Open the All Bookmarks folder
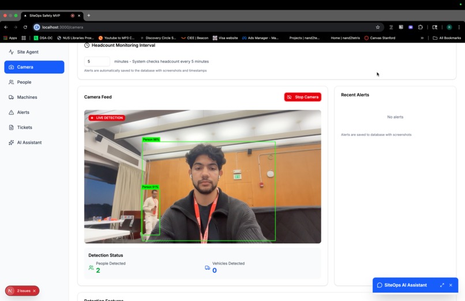The height and width of the screenshot is (301, 465). coord(447,38)
